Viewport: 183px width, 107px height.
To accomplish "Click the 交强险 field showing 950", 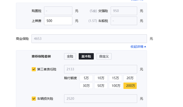I will pyautogui.click(x=124, y=11).
